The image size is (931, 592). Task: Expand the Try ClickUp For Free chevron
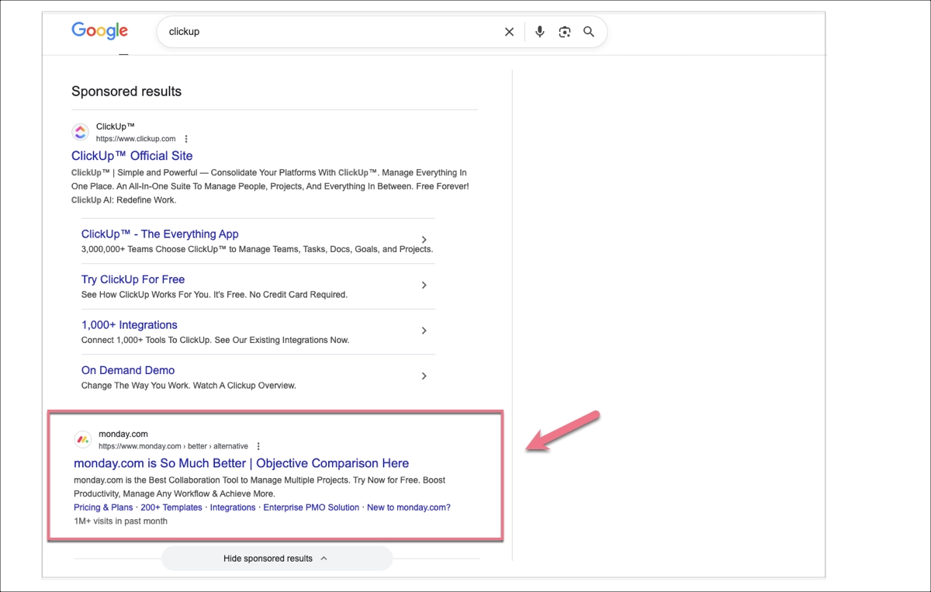[x=424, y=286]
